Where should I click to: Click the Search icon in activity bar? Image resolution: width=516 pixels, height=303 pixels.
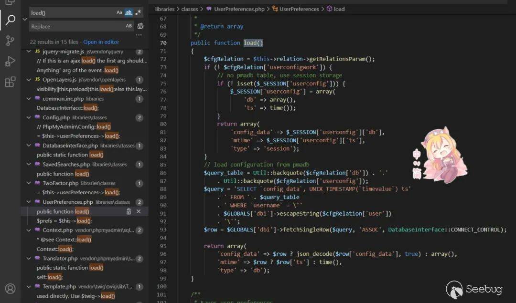[10, 20]
